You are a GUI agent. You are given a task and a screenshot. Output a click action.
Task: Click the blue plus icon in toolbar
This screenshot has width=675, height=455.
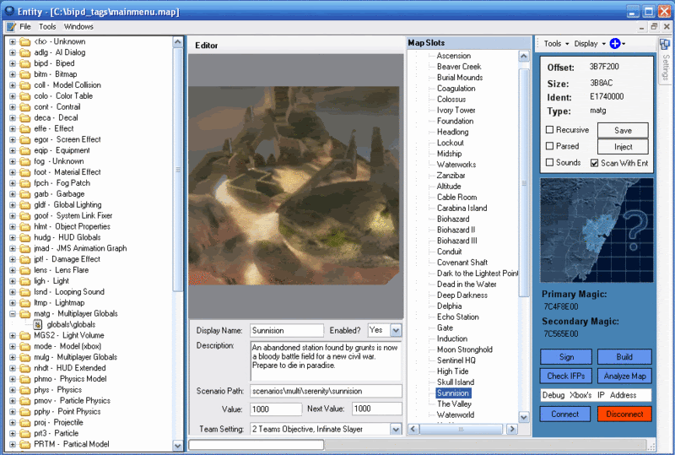(615, 44)
